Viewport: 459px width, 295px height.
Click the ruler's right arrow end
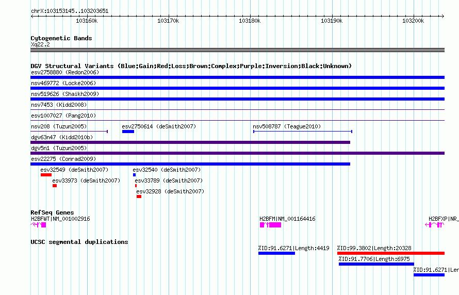(x=442, y=16)
